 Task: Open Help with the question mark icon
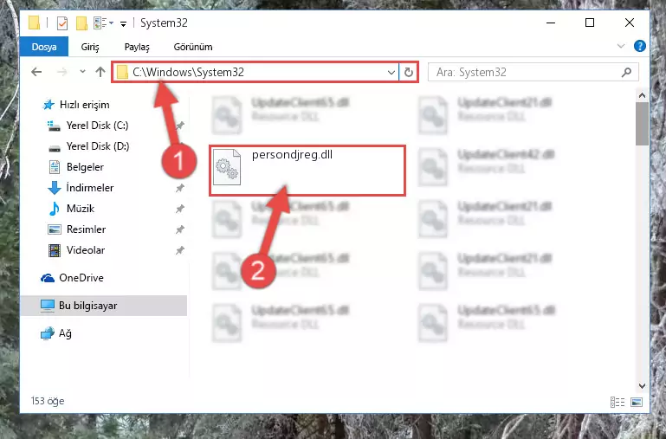[640, 46]
